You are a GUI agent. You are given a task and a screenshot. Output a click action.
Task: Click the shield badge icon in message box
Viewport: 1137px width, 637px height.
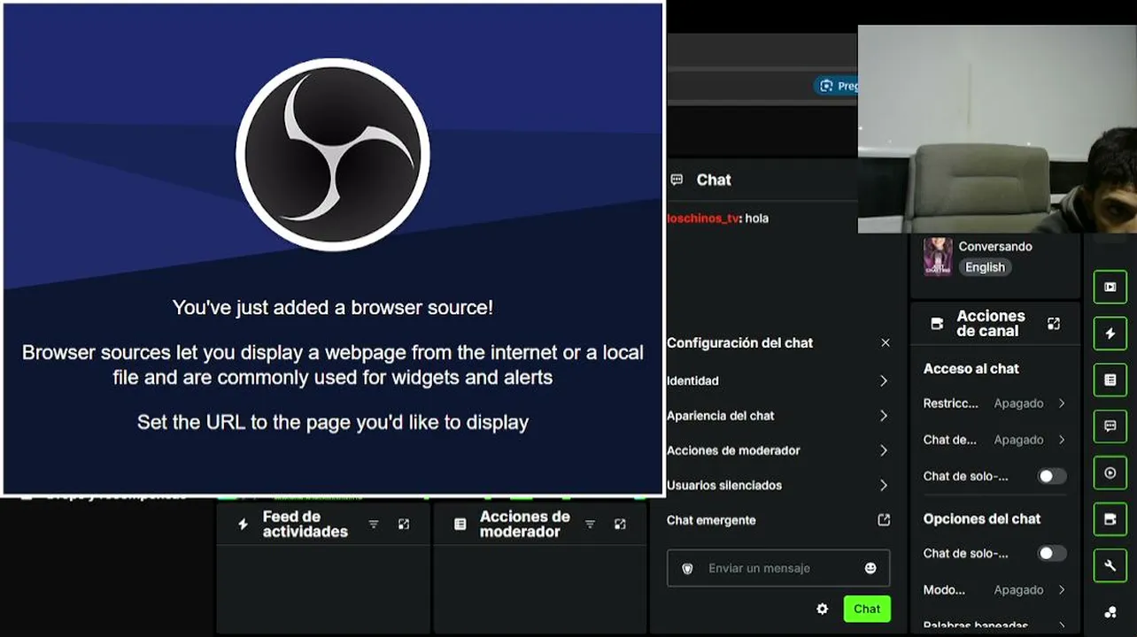click(x=687, y=568)
